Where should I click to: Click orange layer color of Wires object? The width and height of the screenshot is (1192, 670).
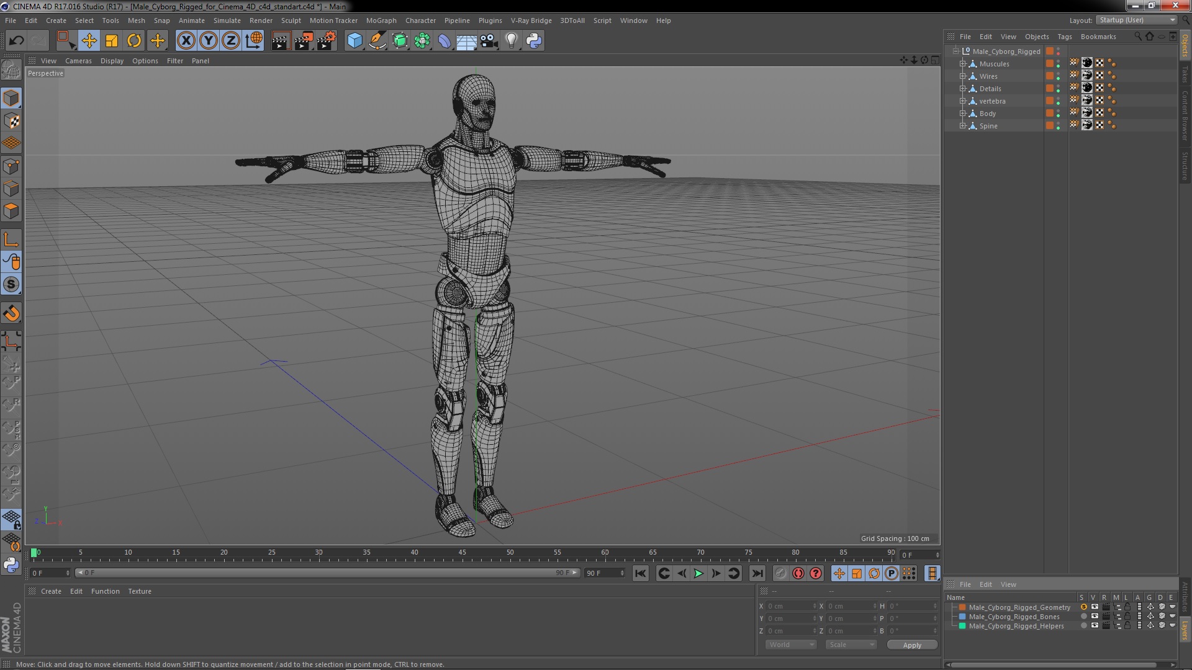[x=1049, y=76]
